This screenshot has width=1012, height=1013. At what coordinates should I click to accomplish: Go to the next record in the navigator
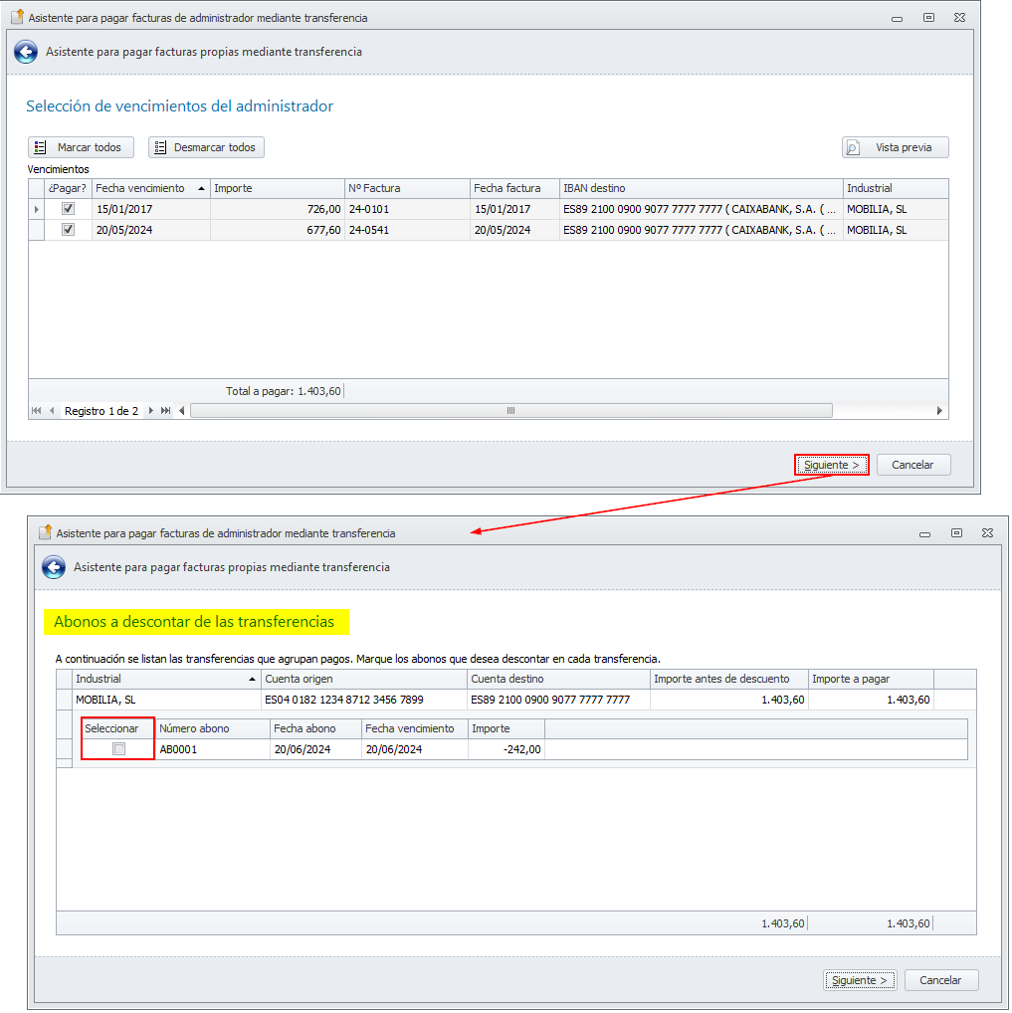click(150, 411)
